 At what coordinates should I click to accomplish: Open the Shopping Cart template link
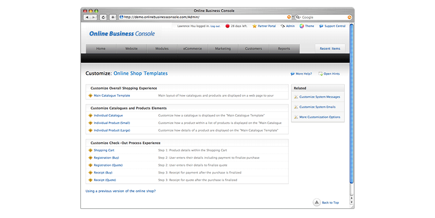click(104, 150)
